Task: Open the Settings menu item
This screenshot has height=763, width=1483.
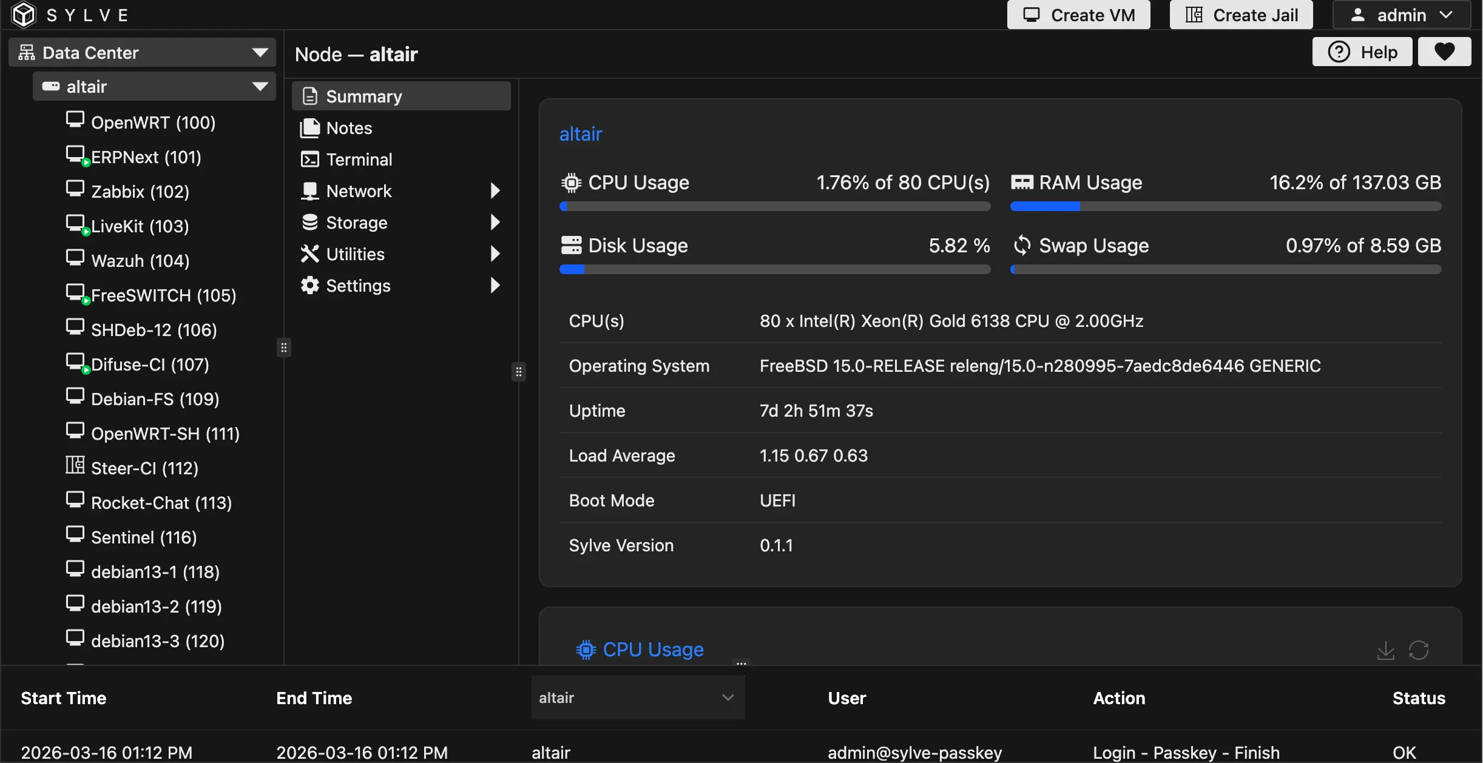Action: [x=358, y=286]
